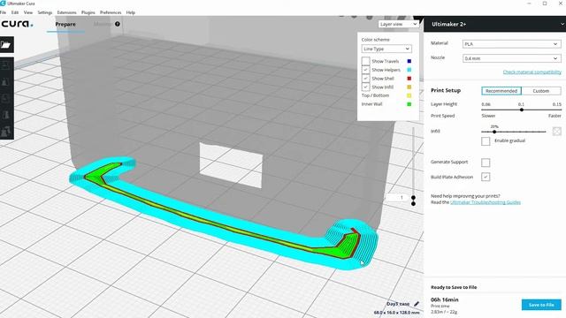566x318 pixels.
Task: Check the Generate Support box
Action: pyautogui.click(x=486, y=163)
